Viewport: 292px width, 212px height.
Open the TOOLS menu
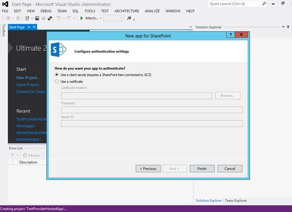[90, 11]
